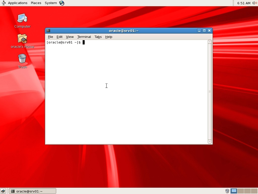
Task: Click the trash applet in bottom panel
Action: point(227,191)
